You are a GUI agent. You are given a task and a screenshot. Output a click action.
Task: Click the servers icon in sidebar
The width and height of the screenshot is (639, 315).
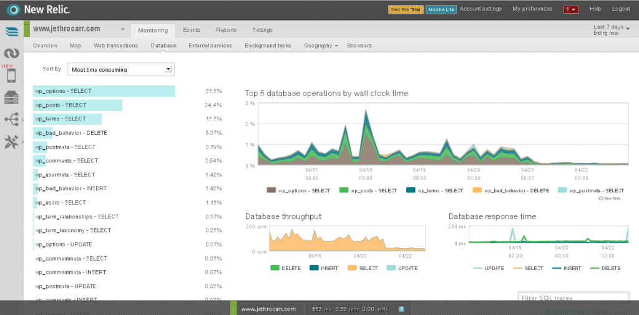point(12,97)
